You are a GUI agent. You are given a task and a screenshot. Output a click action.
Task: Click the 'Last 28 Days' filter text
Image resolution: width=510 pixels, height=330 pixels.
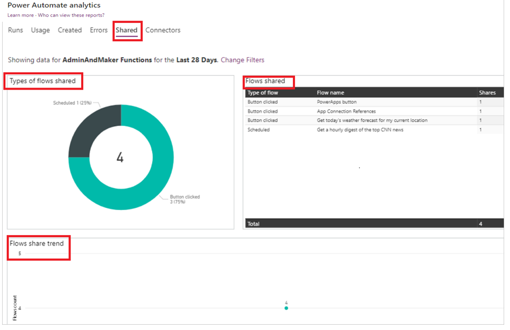tap(196, 60)
